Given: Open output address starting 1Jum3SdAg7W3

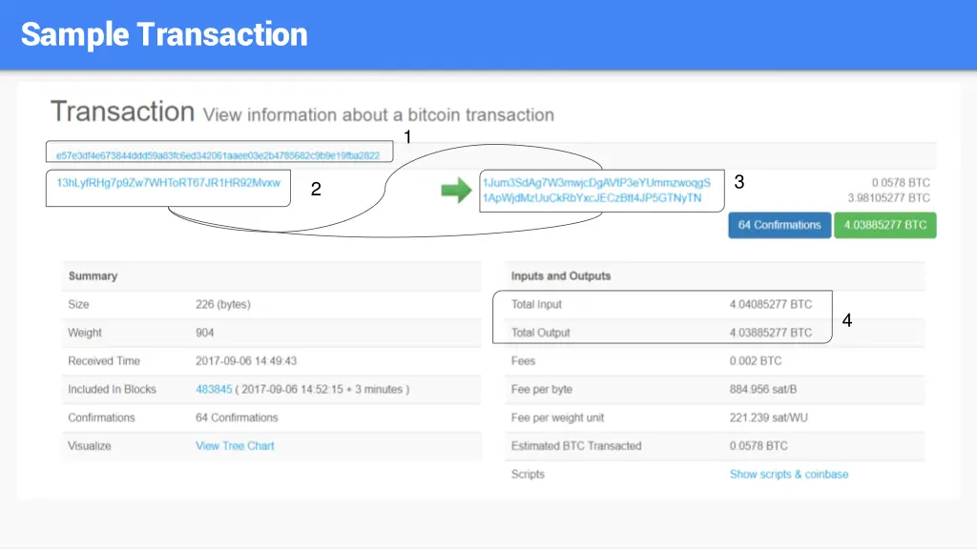Looking at the screenshot, I should tap(596, 182).
